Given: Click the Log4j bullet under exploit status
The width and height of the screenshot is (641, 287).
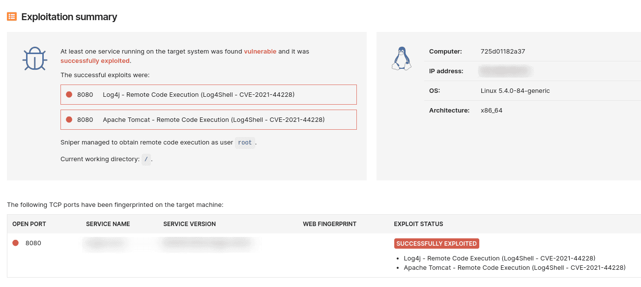Looking at the screenshot, I should 499,258.
